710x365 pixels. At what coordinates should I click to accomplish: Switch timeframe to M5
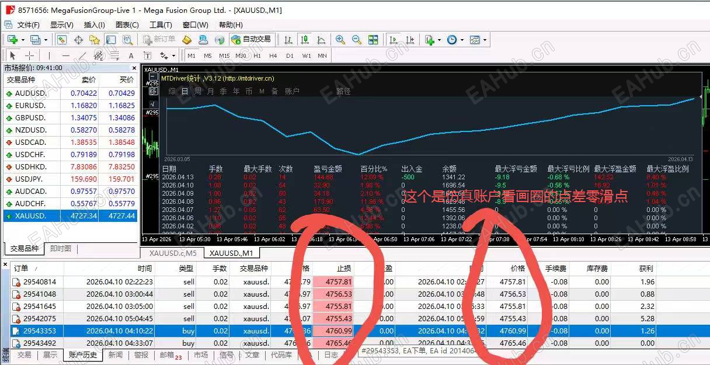tap(207, 55)
